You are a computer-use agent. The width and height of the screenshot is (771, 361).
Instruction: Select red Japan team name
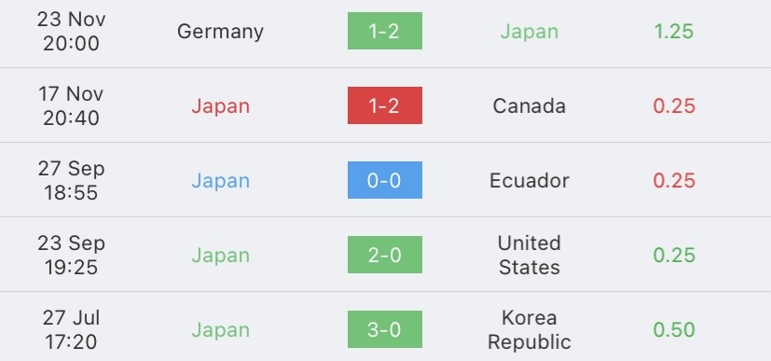220,106
